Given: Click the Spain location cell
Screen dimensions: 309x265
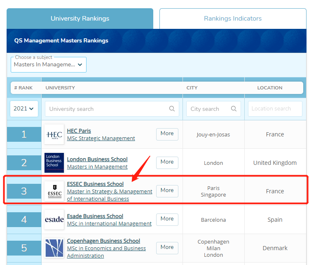Looking at the screenshot, I should [x=275, y=220].
